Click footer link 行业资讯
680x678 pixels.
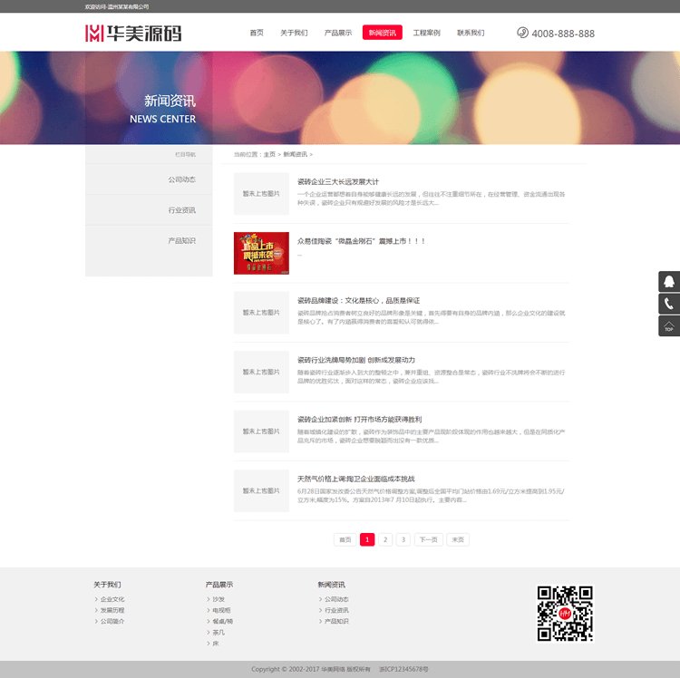336,610
